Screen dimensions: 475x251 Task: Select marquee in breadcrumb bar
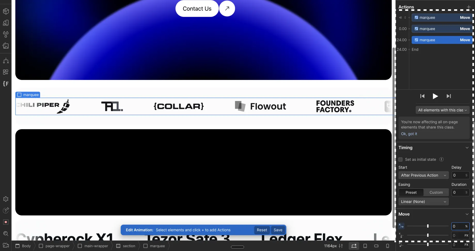(154, 246)
